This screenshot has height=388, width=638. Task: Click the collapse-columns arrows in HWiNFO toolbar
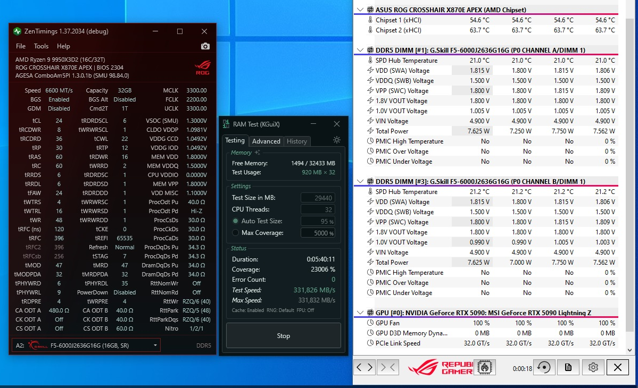click(387, 367)
